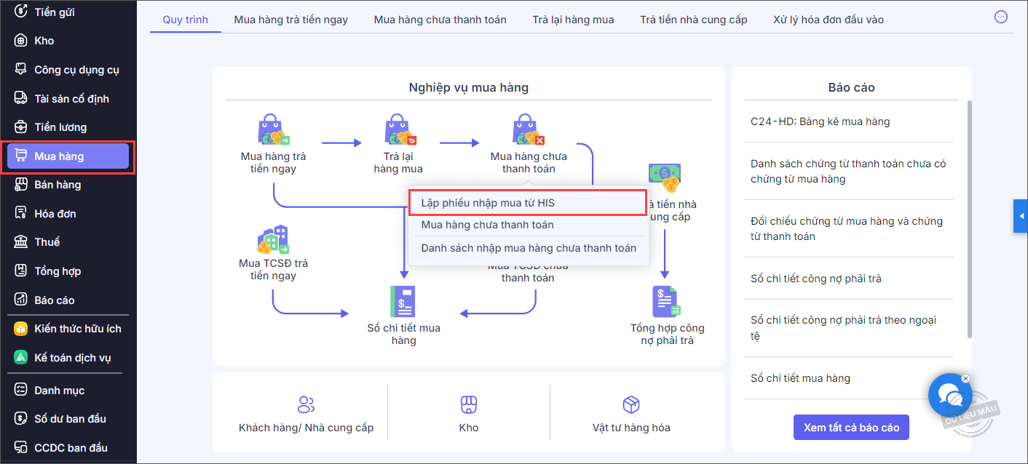Click the Tổng hợp sidebar icon
1028x464 pixels.
pos(21,271)
